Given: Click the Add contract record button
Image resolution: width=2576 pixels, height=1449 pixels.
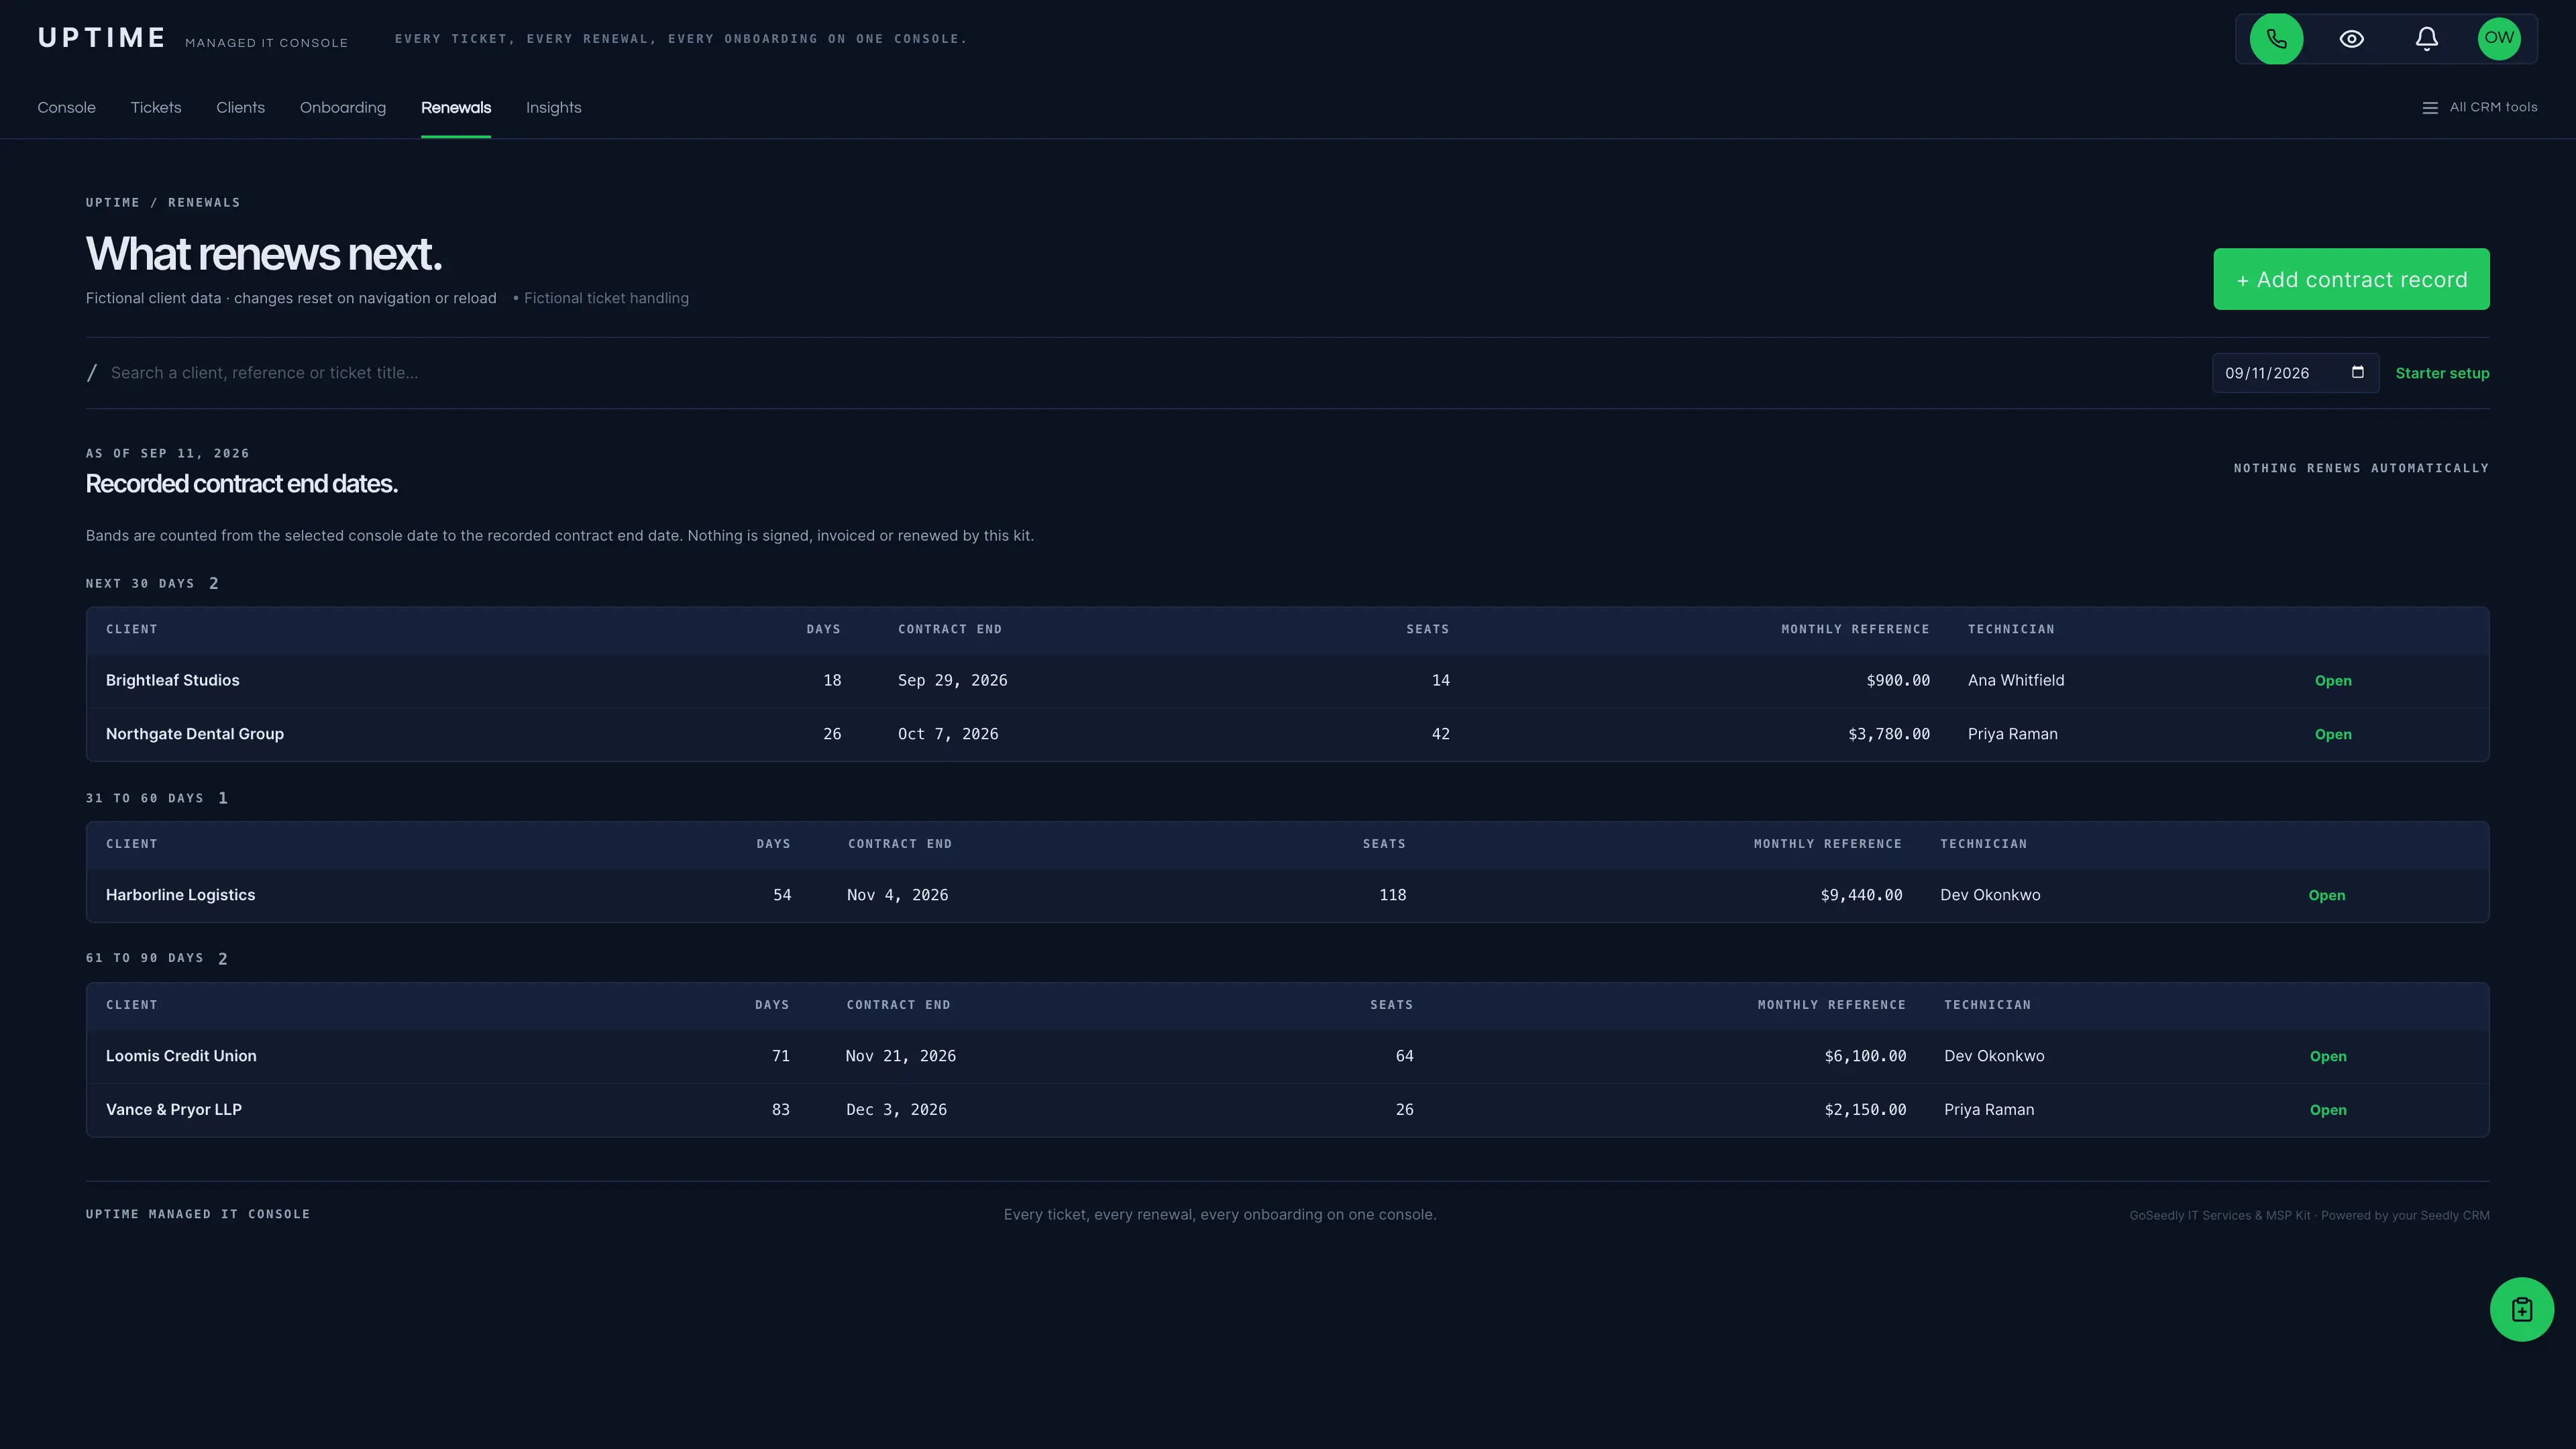Looking at the screenshot, I should coord(2351,279).
